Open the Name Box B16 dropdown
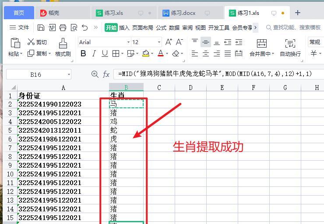324x224 pixels. coord(69,74)
